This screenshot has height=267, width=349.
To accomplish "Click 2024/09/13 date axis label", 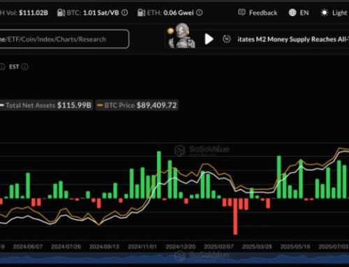I will pyautogui.click(x=104, y=247).
